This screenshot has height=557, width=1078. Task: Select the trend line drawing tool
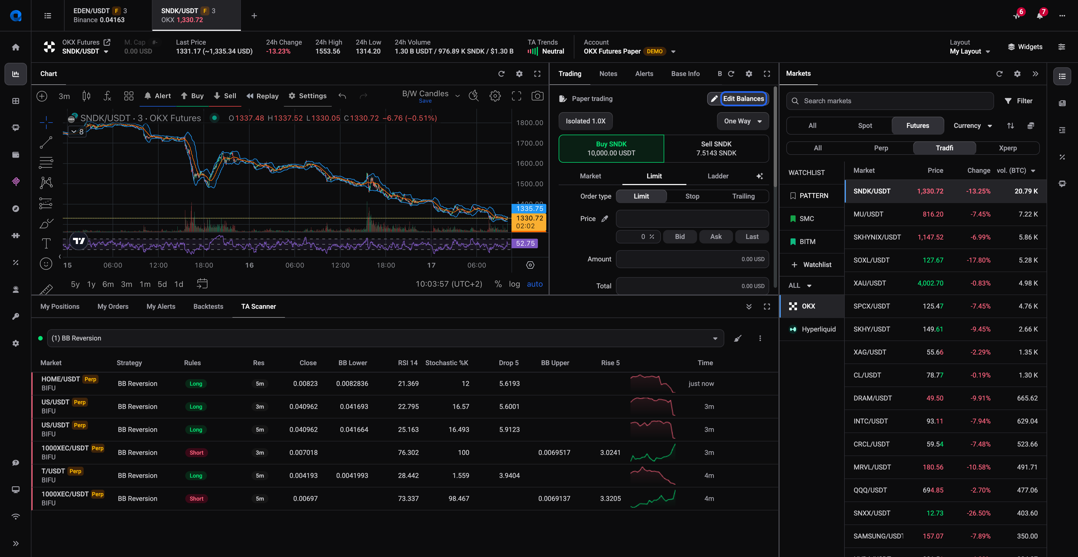pyautogui.click(x=46, y=142)
